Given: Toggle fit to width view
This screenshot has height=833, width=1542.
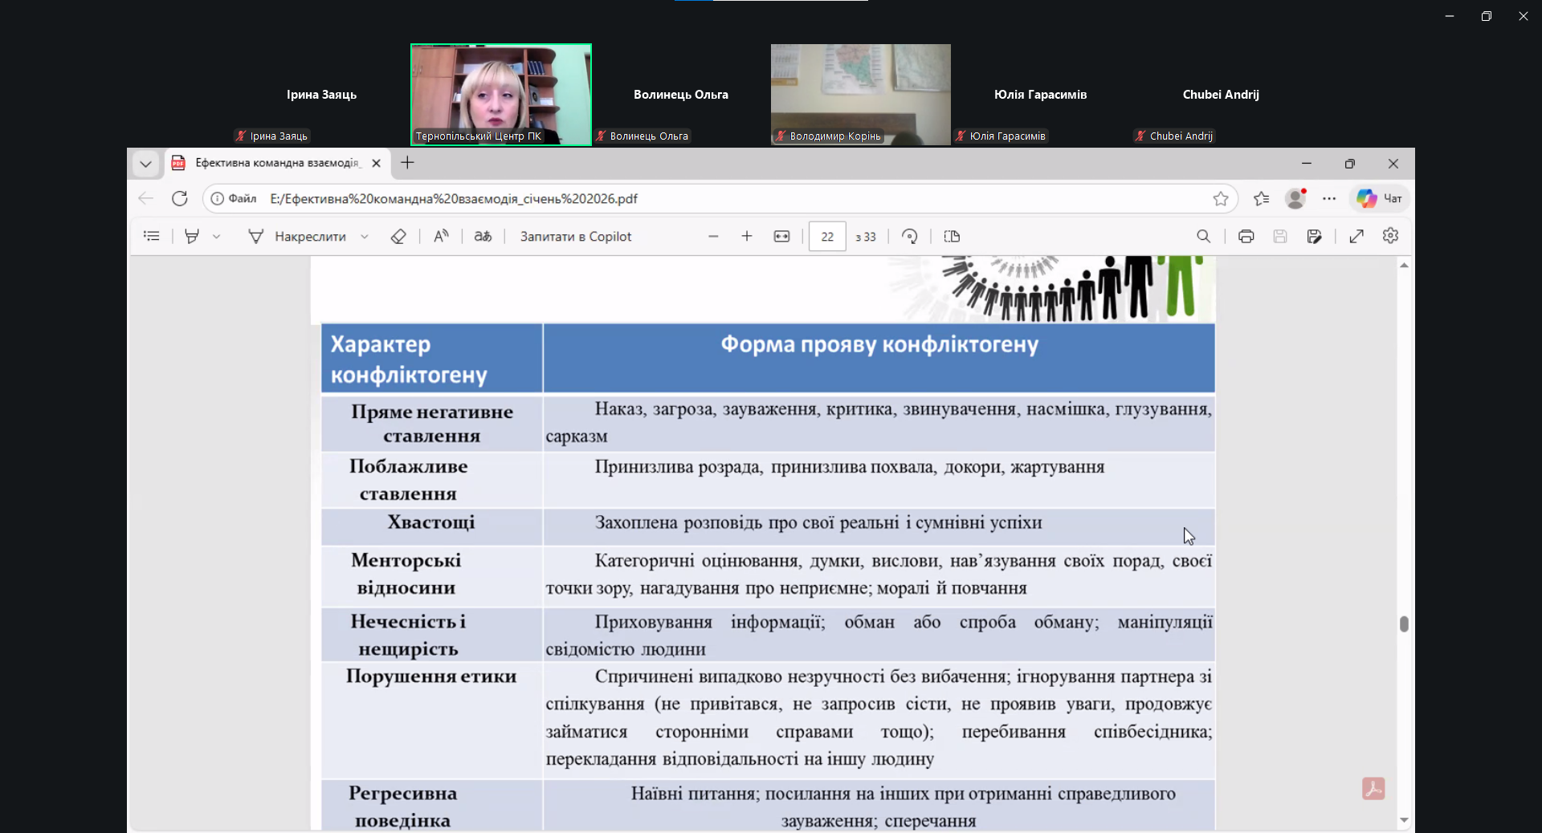Looking at the screenshot, I should pos(781,236).
